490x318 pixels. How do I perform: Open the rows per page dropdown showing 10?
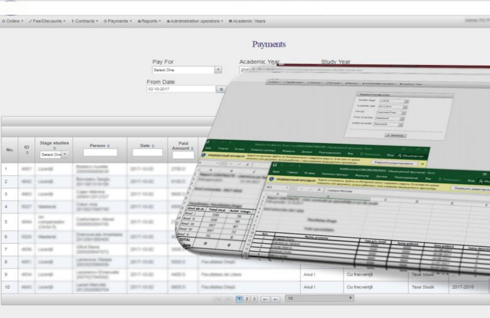(319, 298)
